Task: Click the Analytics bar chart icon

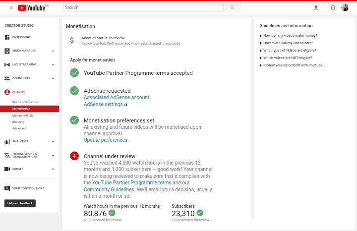Action: (7, 142)
